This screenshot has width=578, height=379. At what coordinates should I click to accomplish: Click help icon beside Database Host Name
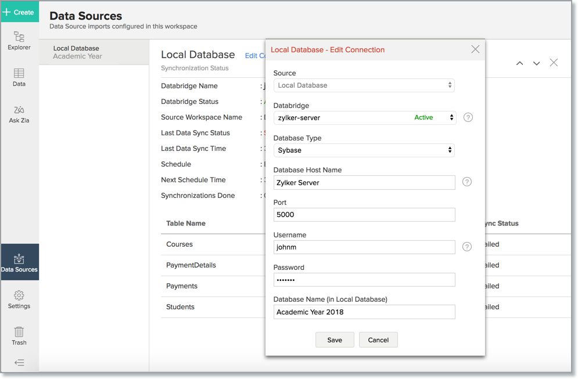pyautogui.click(x=466, y=182)
